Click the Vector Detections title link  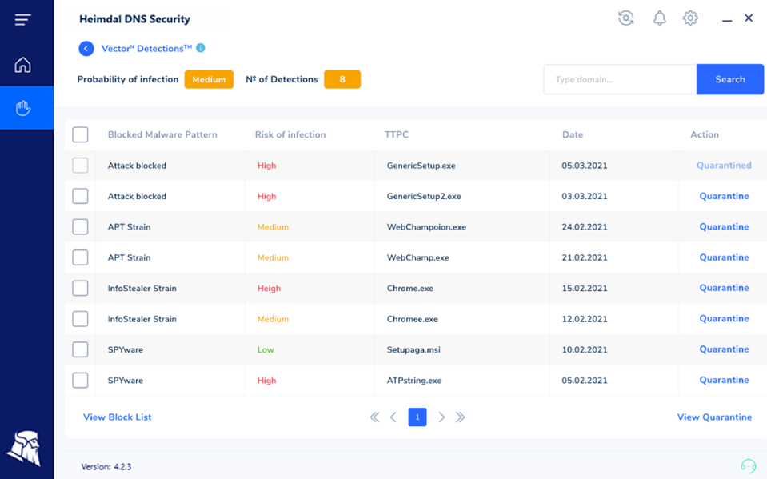pos(146,49)
